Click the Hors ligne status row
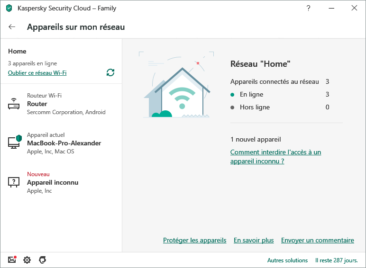The image size is (366, 268). (280, 107)
